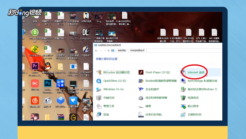Select Fuji Xerox Utilities desktop icon
The height and width of the screenshot is (139, 246).
(x=60, y=86)
